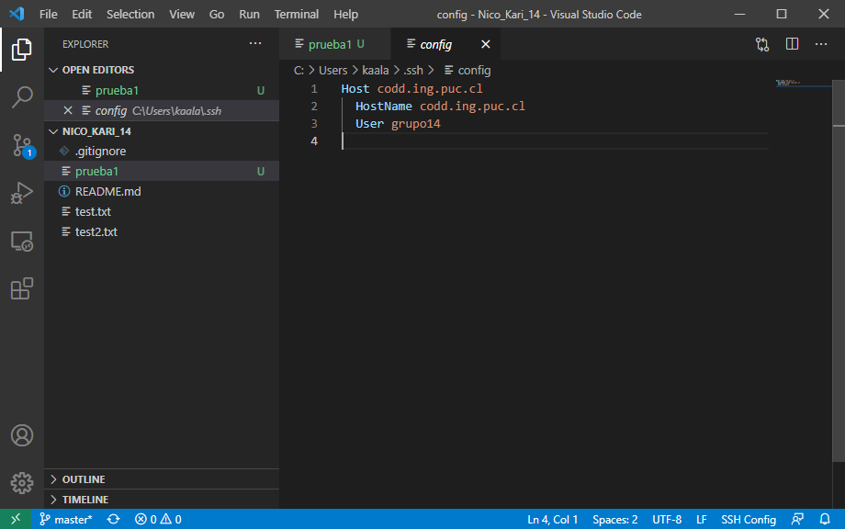Select prueba1 in the folder tree

(x=162, y=172)
